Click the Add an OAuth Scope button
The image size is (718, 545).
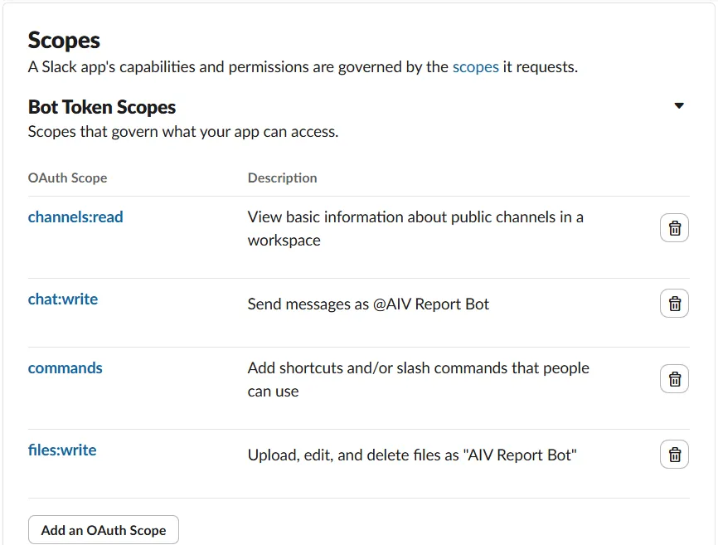point(103,529)
